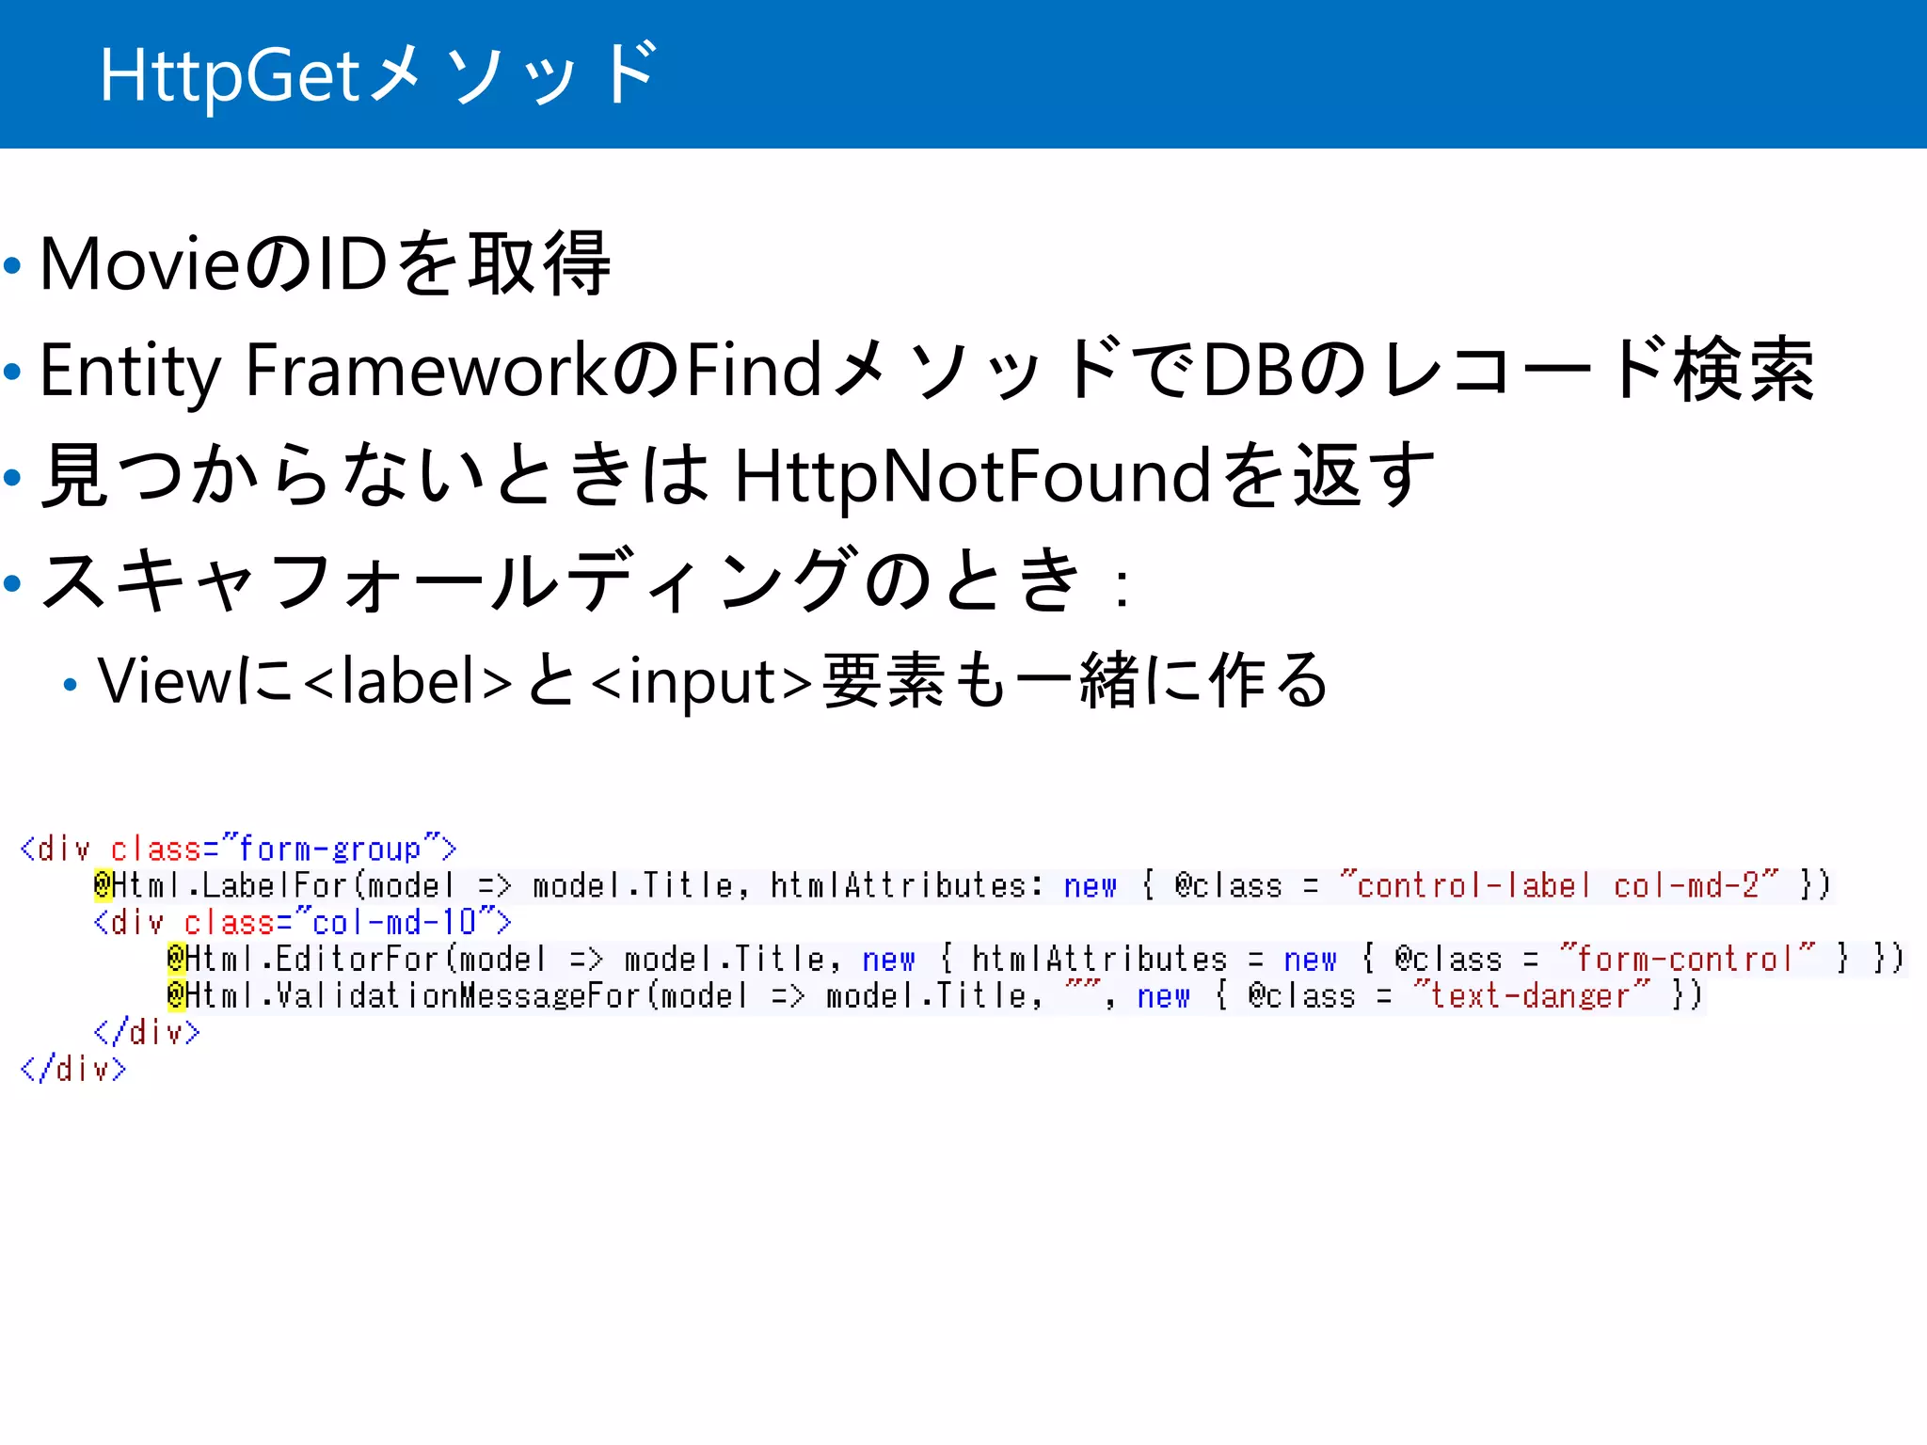Click bullet "Entity FrameworkのFindメソッドでDBのレコード検索"

927,370
